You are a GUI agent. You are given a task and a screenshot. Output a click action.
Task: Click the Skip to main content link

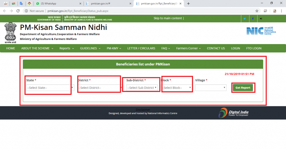coord(168,18)
